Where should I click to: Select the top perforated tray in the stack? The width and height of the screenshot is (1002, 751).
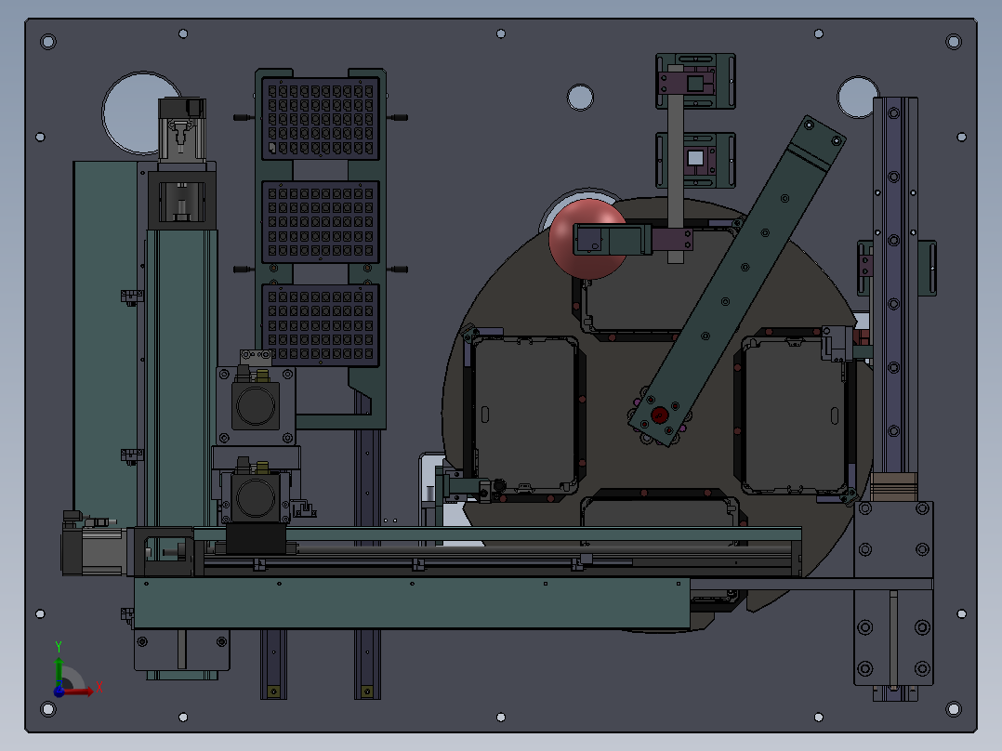point(320,119)
